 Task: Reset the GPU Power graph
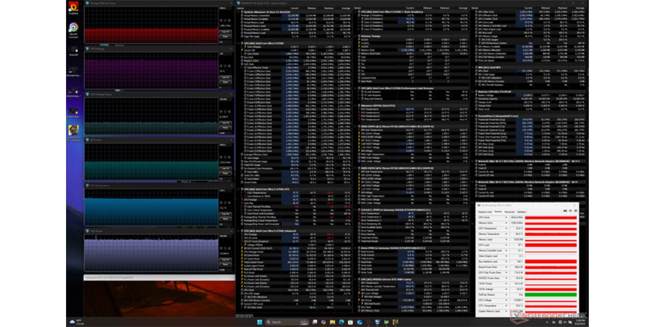click(x=224, y=265)
